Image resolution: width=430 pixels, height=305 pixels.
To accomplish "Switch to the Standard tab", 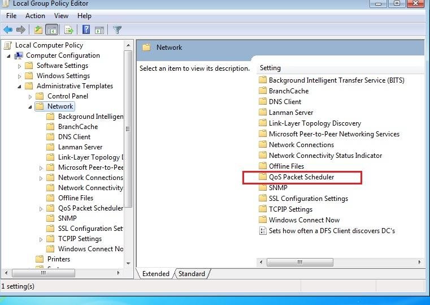I will tap(192, 274).
